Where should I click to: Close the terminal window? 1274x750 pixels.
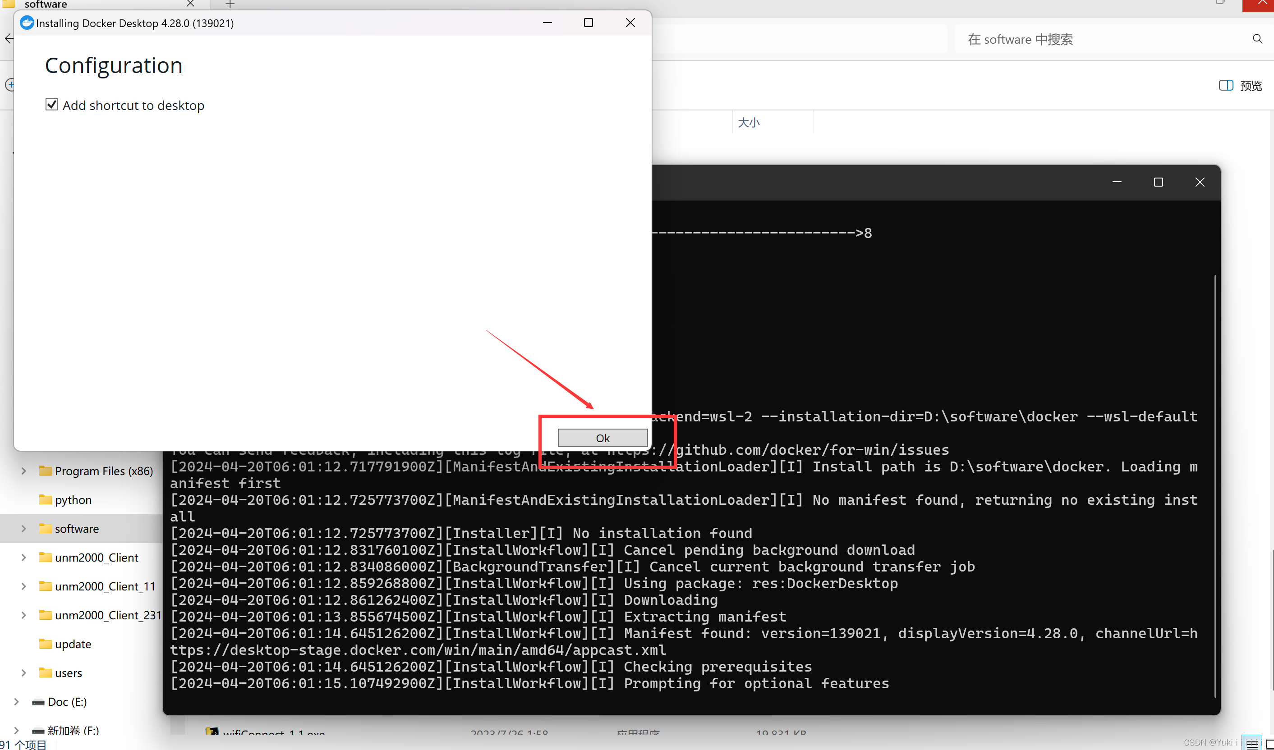pyautogui.click(x=1200, y=182)
